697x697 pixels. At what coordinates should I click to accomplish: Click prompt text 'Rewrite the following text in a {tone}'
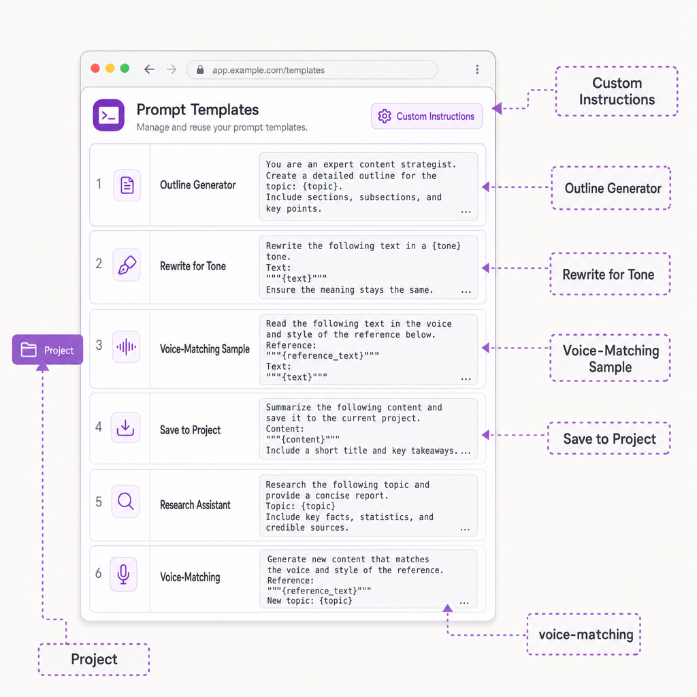pyautogui.click(x=363, y=246)
